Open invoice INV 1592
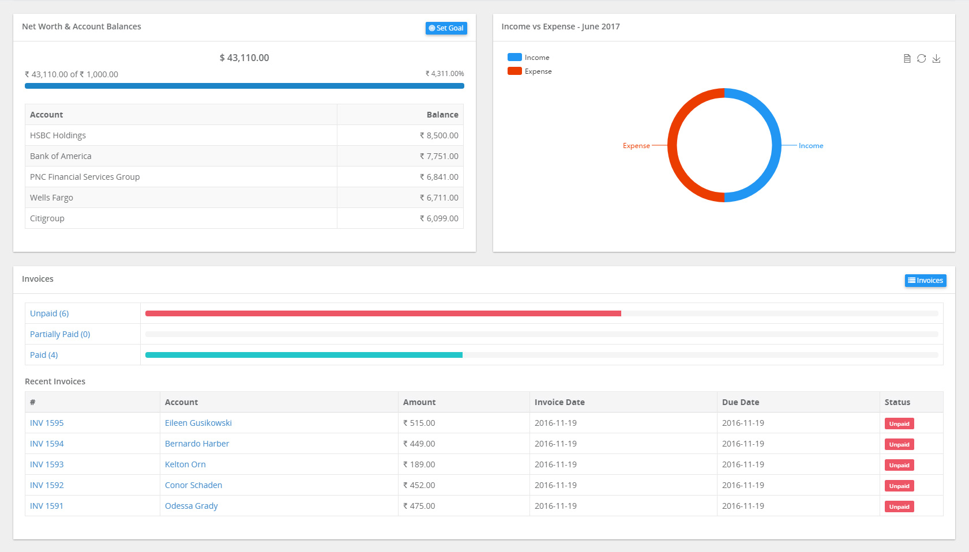Image resolution: width=969 pixels, height=552 pixels. pyautogui.click(x=47, y=485)
